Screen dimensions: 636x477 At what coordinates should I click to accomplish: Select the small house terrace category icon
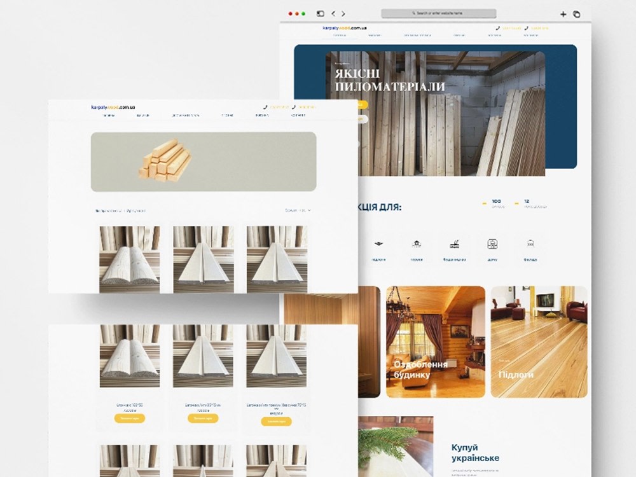click(x=416, y=244)
